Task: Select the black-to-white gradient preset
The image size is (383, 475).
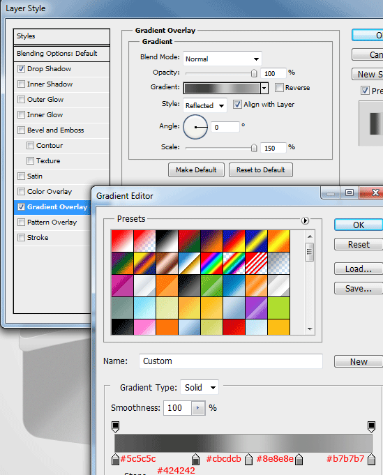Action: (167, 241)
